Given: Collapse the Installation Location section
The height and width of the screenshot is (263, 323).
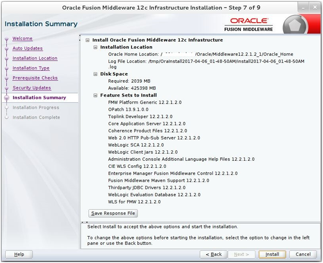Looking at the screenshot, I should (x=95, y=47).
